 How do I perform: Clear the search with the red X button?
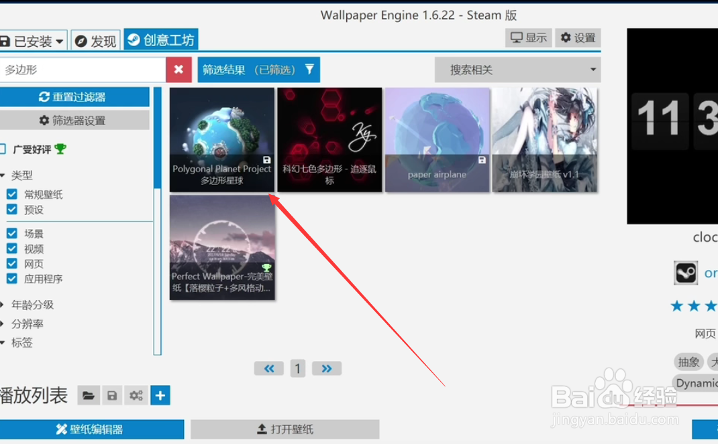click(x=178, y=70)
